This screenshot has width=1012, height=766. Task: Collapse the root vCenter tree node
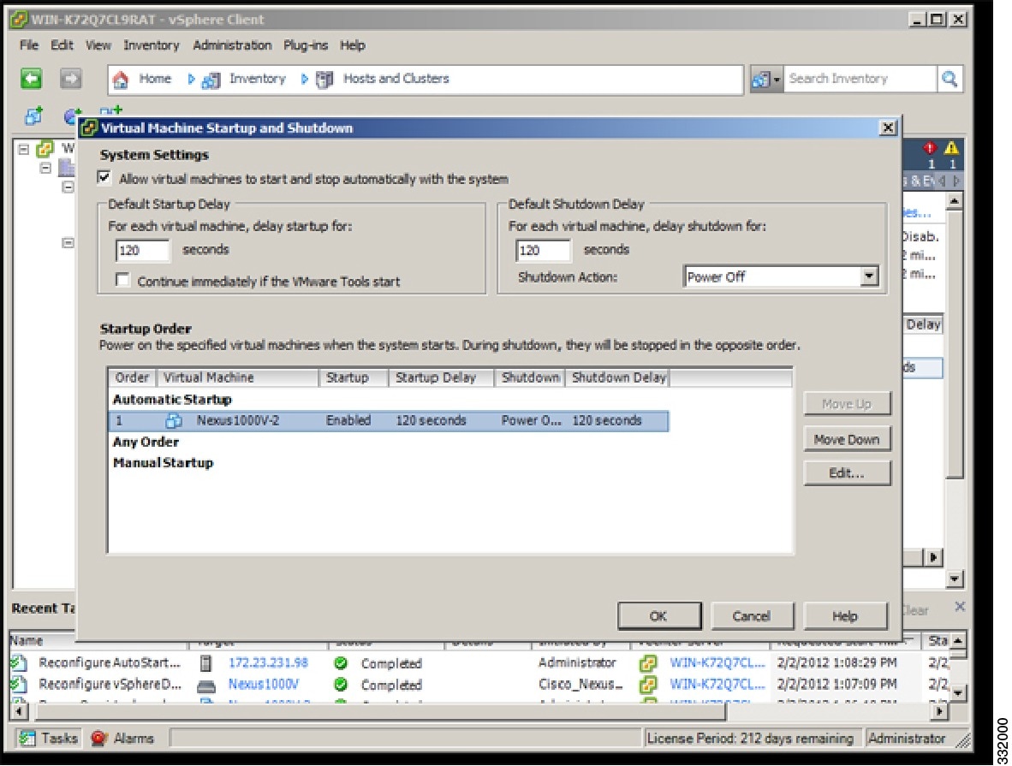point(24,149)
